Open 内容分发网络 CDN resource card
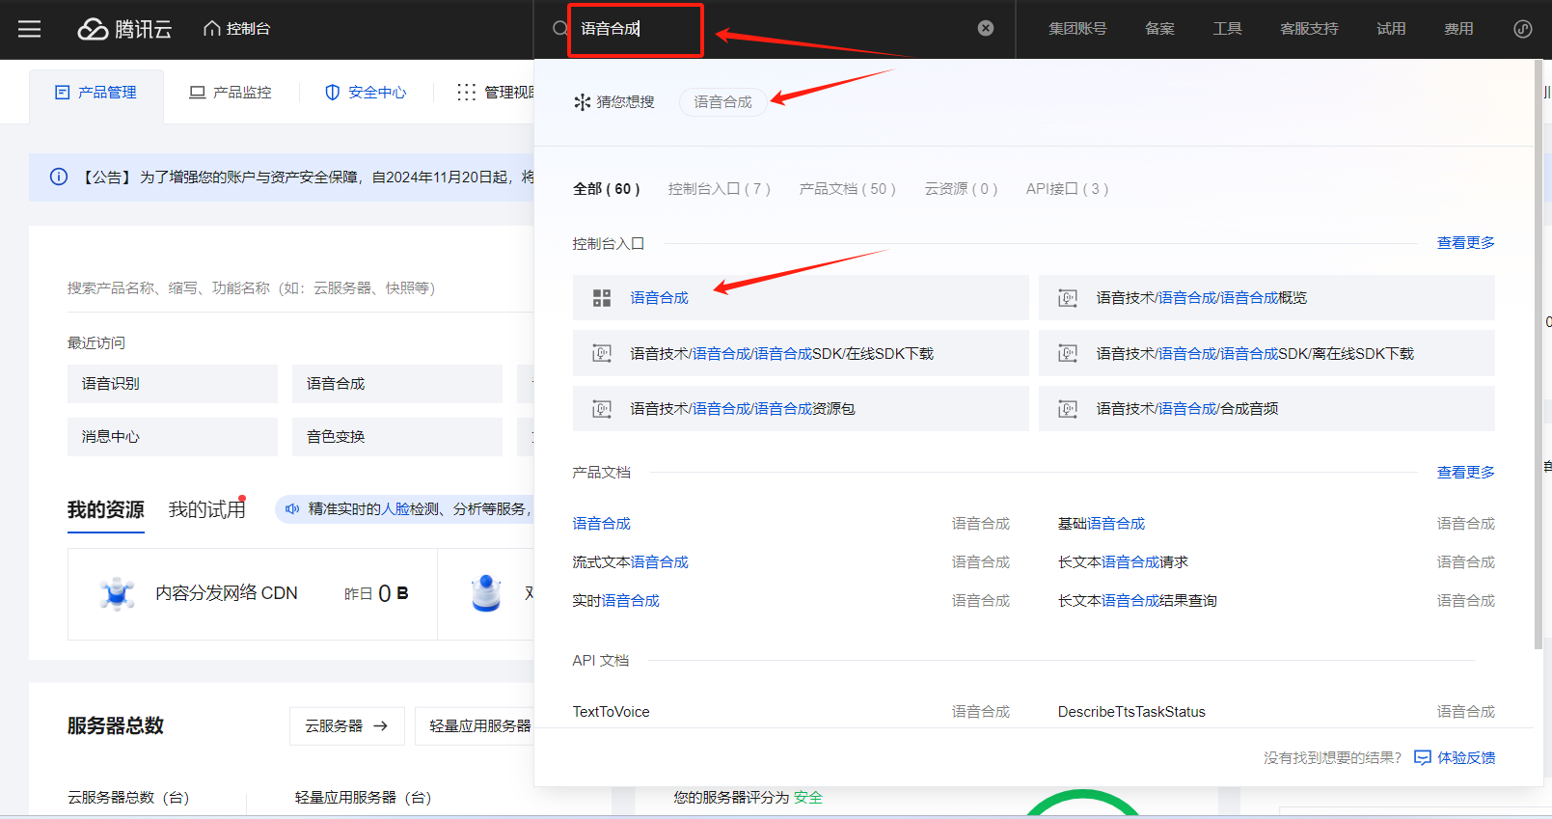 click(x=253, y=594)
